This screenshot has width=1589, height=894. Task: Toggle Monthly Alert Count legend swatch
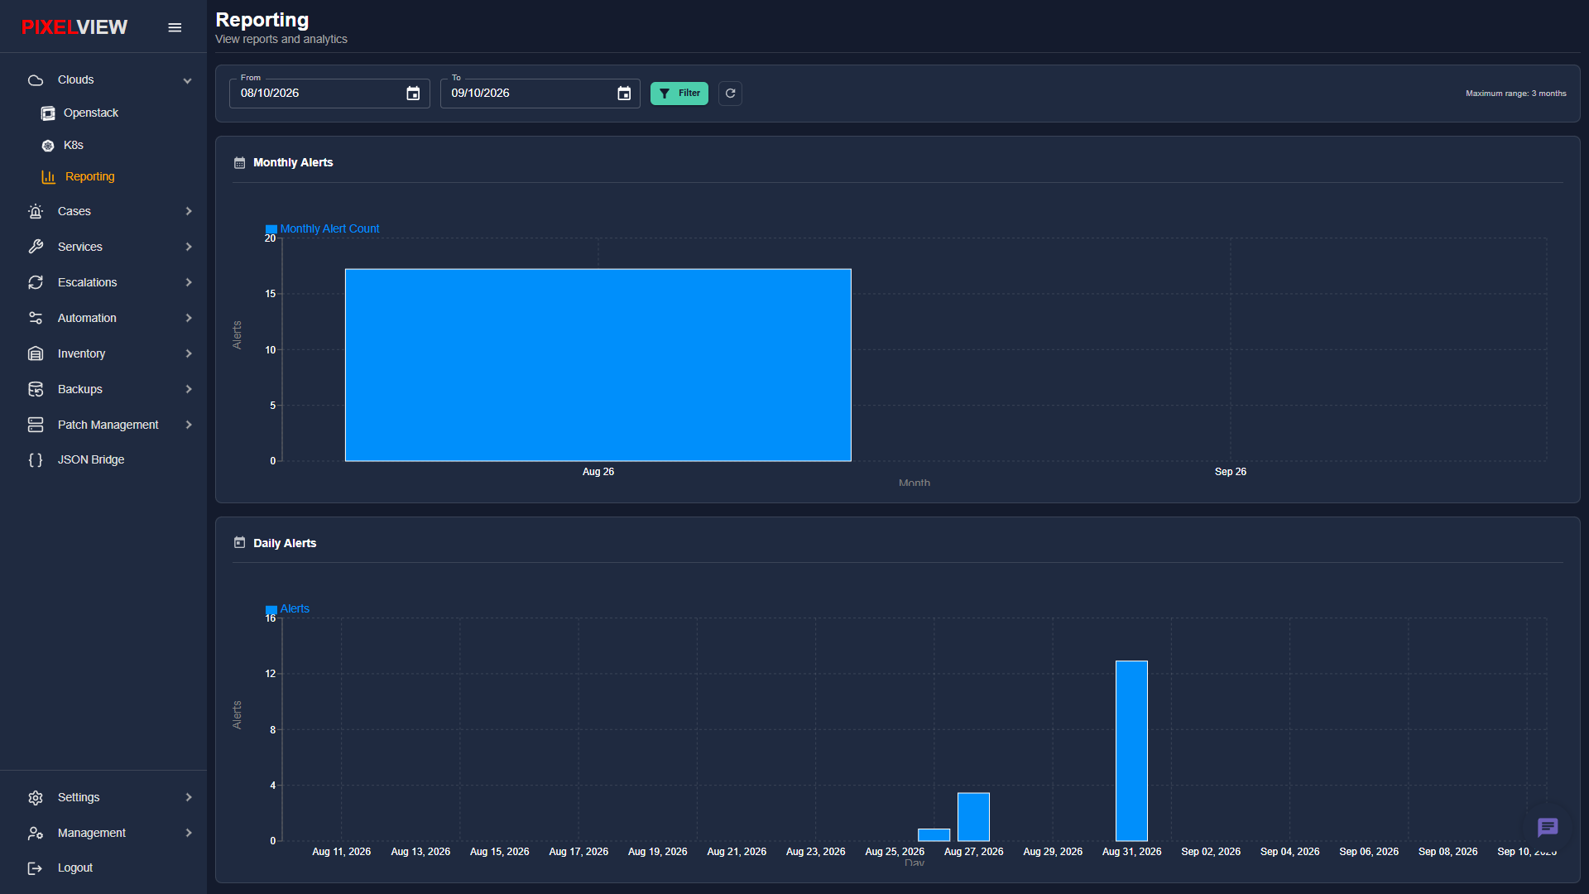tap(271, 229)
